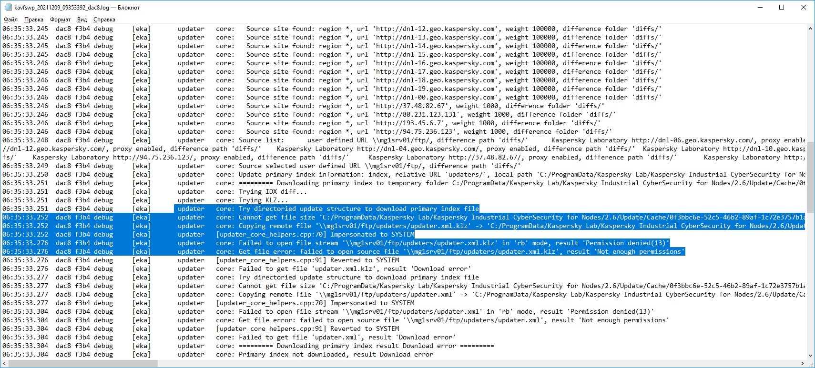Click the URL 'http://dnl-14.geo.kaspersky.com'
Viewport: 815px width, 368px height.
pos(435,46)
